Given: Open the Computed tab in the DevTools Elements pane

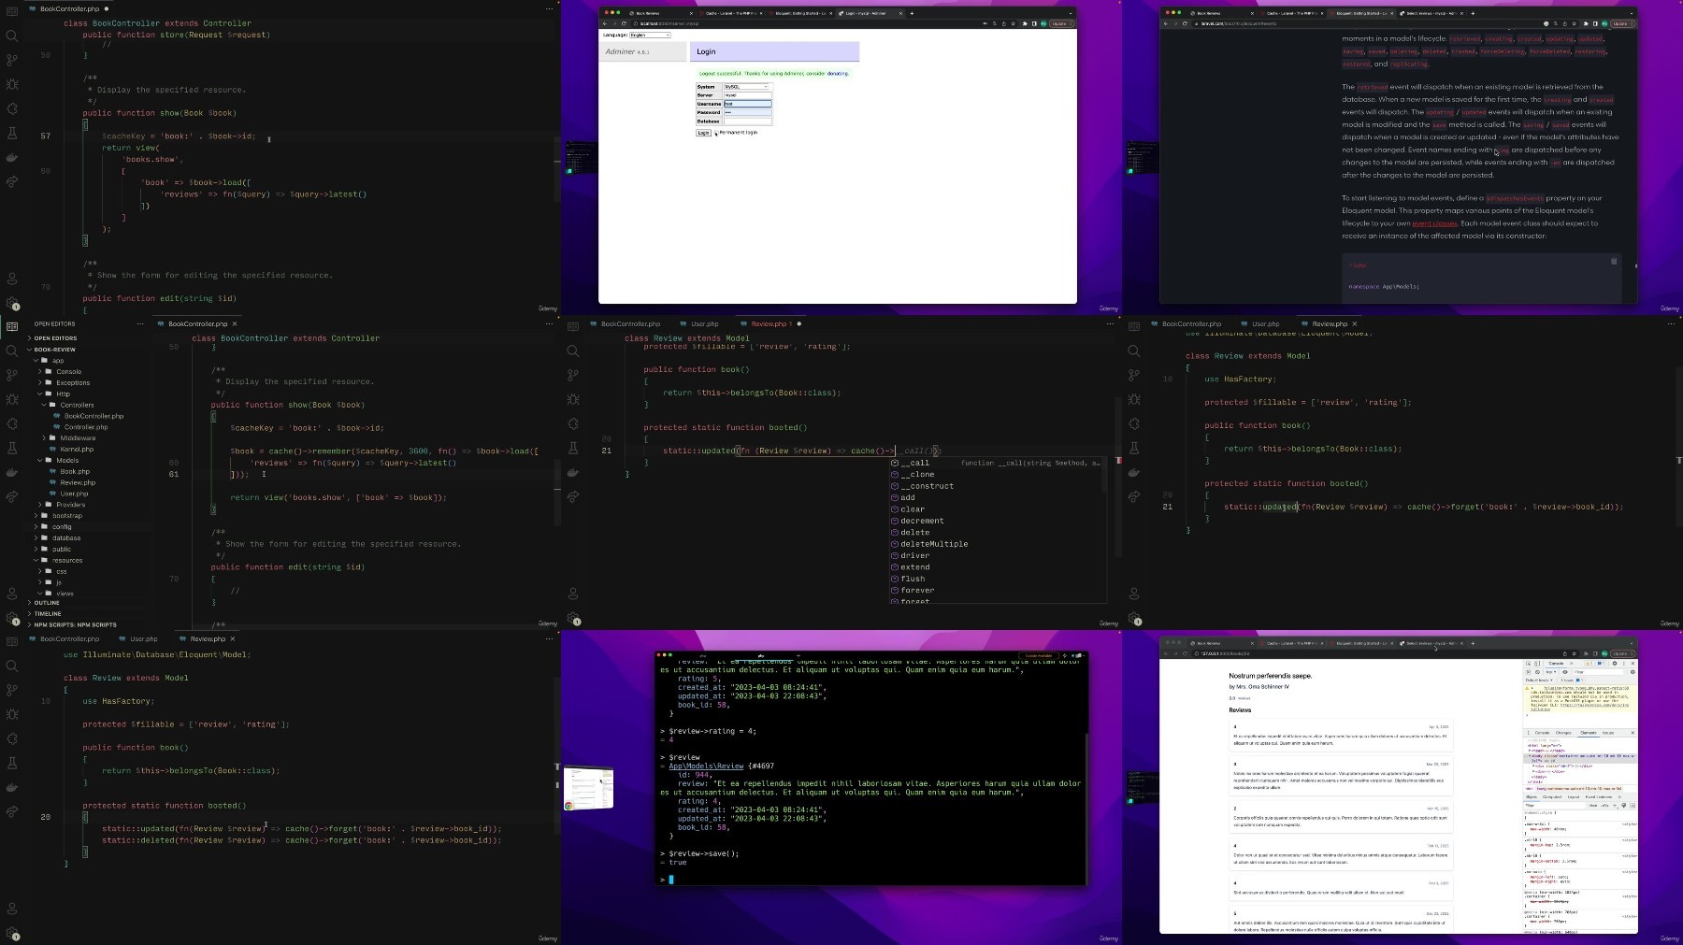Looking at the screenshot, I should click(x=1552, y=796).
